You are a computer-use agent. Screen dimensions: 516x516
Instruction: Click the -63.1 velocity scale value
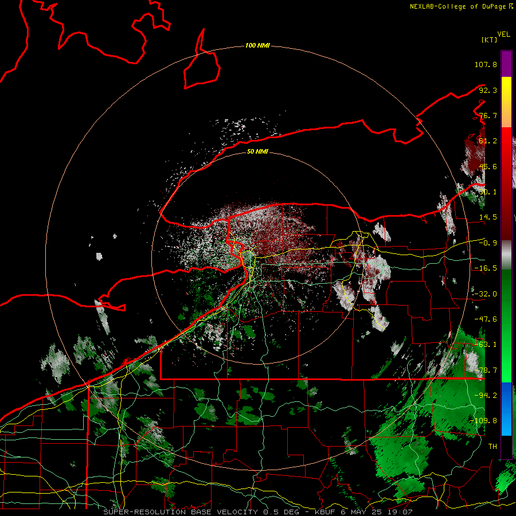486,345
